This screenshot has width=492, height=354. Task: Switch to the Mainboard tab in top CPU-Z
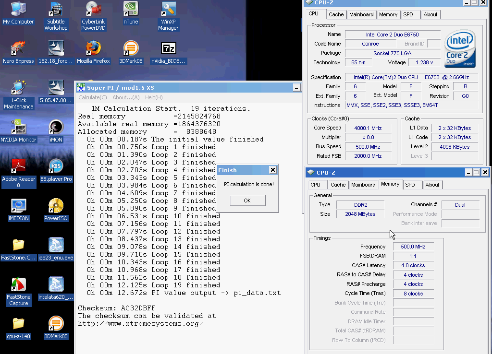[x=361, y=14]
